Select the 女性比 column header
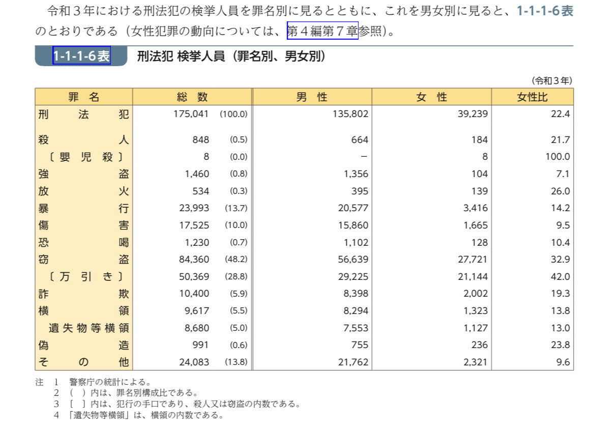 (x=532, y=97)
